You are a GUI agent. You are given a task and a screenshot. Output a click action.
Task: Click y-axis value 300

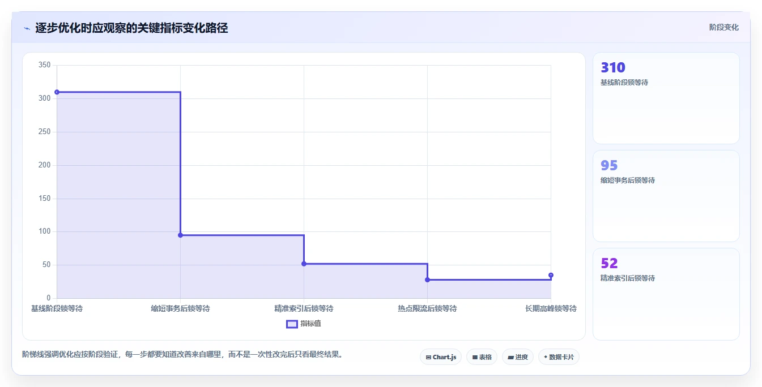tap(44, 98)
